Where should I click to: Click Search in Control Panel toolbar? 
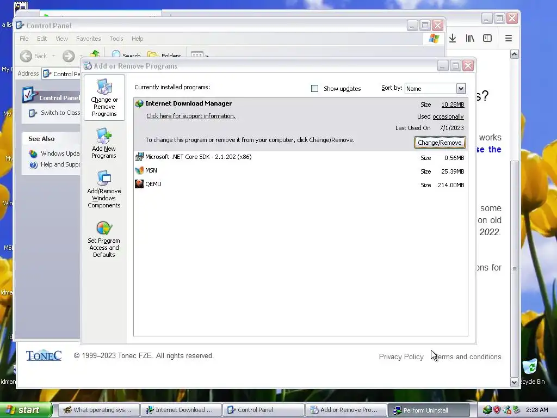126,55
